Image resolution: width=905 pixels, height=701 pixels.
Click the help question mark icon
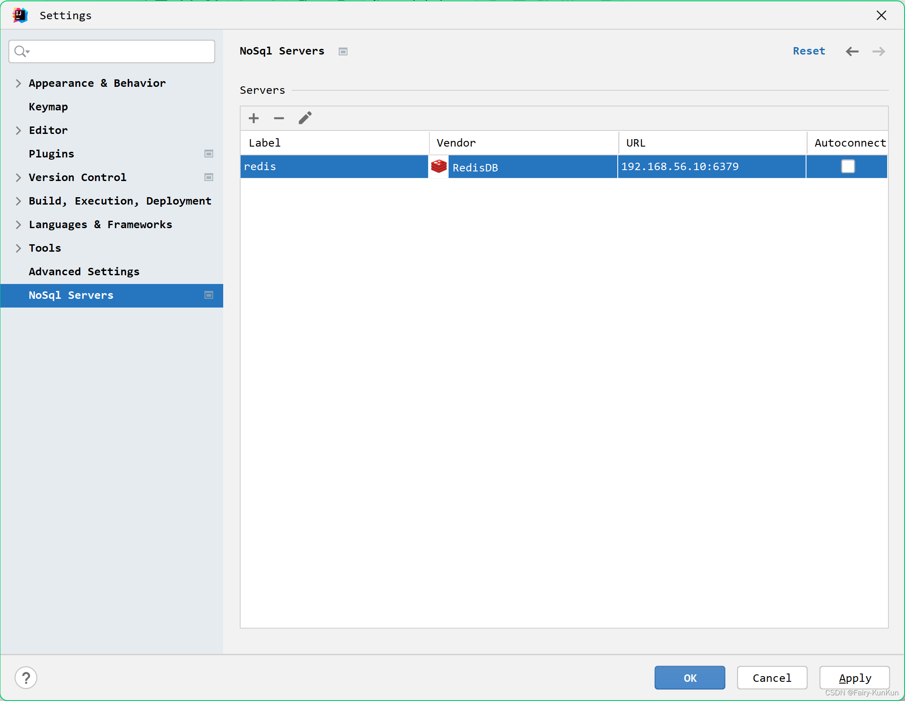pyautogui.click(x=26, y=678)
